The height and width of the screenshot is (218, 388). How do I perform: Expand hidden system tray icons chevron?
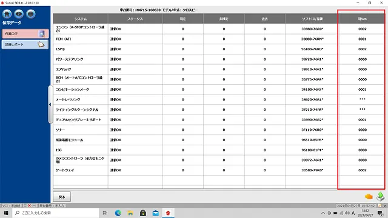click(x=323, y=213)
